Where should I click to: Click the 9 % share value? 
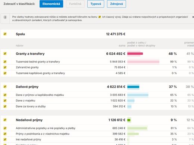173,120
